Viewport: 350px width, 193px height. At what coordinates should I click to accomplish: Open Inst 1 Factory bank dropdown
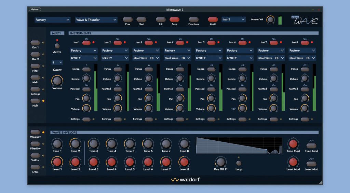click(x=84, y=51)
